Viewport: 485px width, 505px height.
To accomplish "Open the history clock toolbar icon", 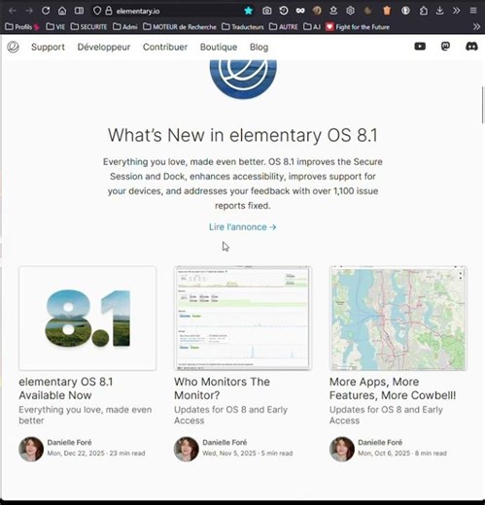I will tap(284, 11).
